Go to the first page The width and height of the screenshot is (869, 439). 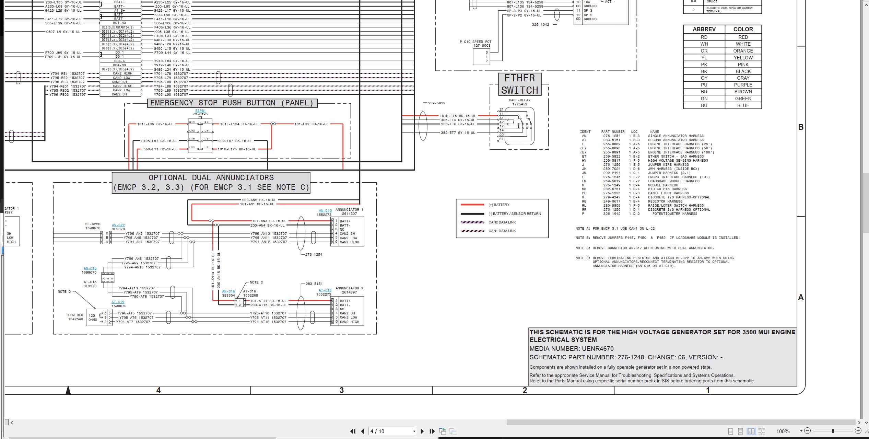pyautogui.click(x=353, y=431)
